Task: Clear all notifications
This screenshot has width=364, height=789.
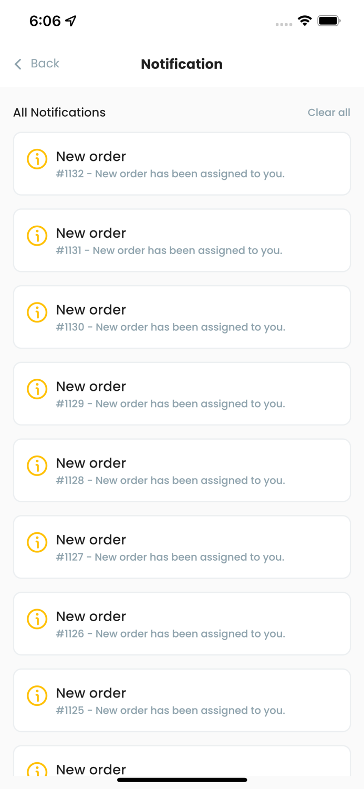Action: point(329,113)
